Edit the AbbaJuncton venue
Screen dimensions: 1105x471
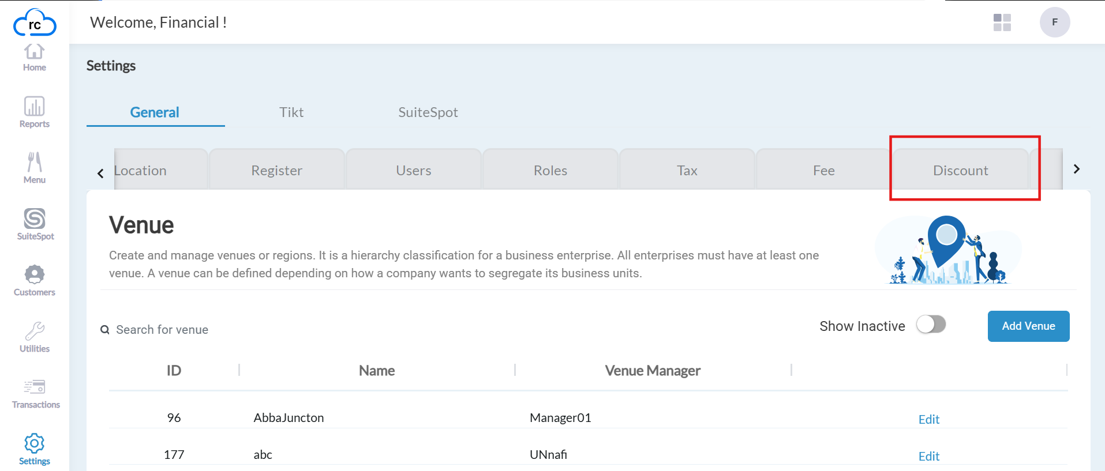pos(929,420)
